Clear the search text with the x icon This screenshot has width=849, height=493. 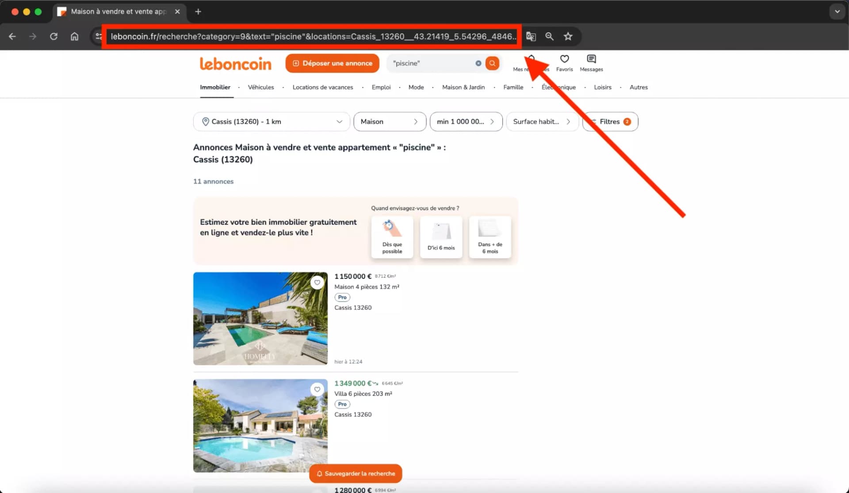tap(478, 63)
